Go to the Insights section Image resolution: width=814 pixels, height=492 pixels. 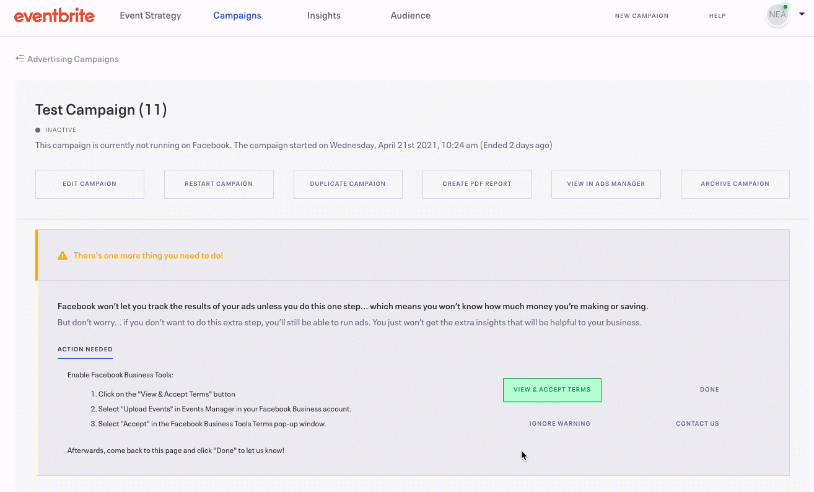(x=324, y=15)
